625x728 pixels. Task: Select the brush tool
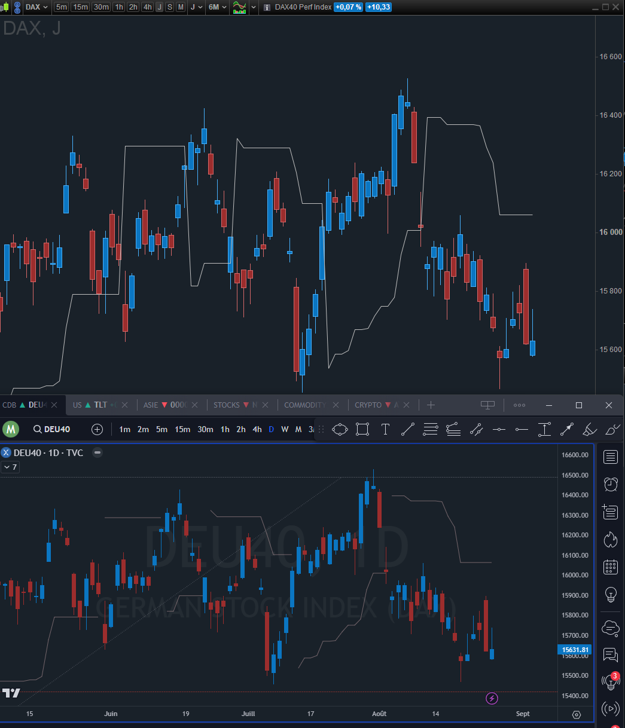[x=612, y=429]
